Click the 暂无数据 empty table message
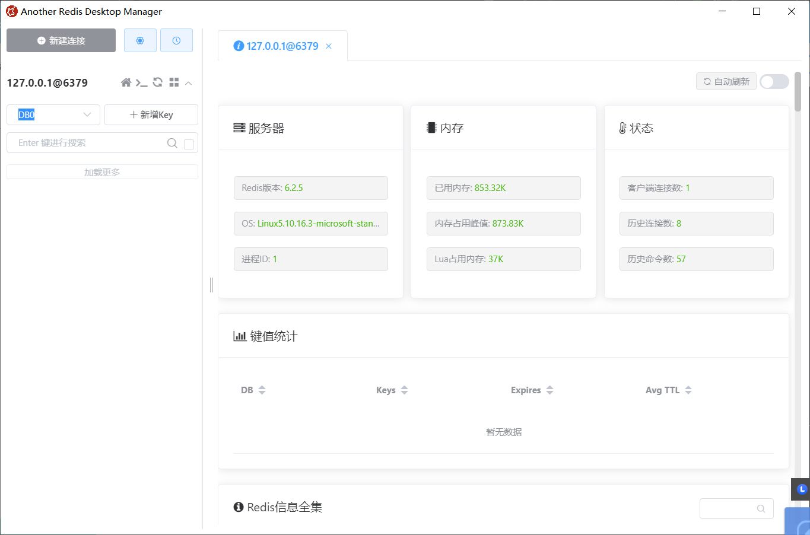Screen dimensions: 810x535 click(504, 432)
